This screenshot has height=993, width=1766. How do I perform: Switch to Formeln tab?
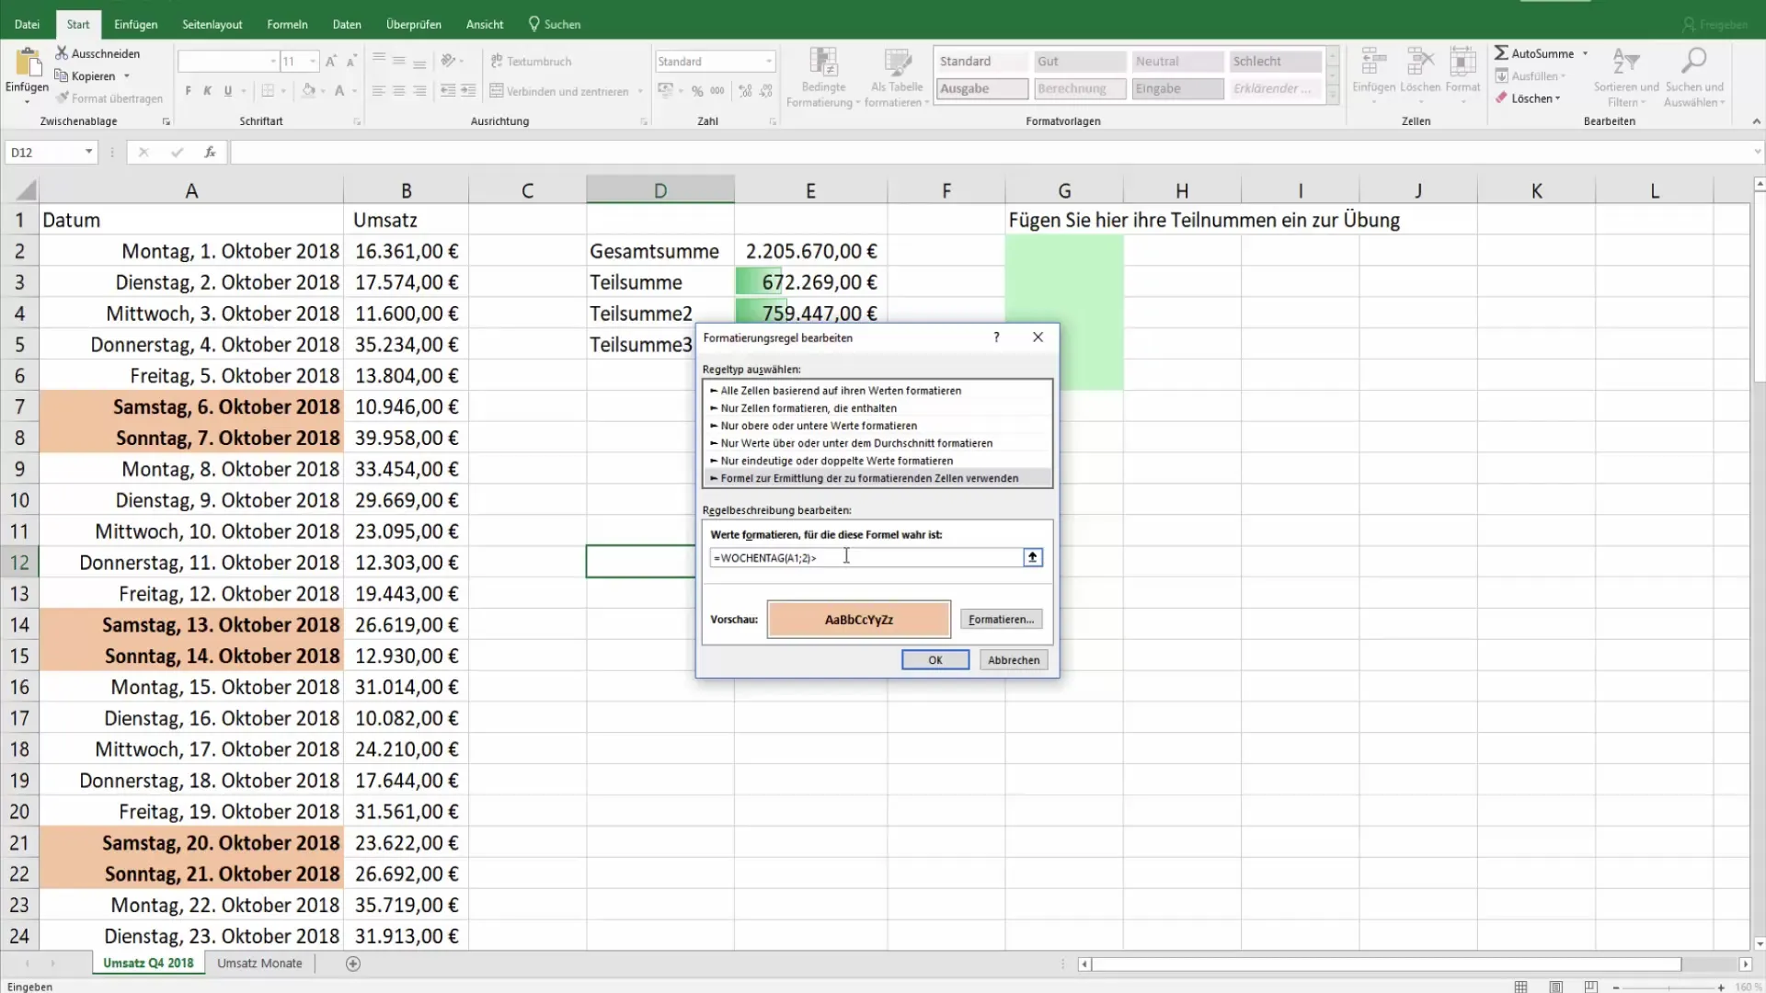pos(287,25)
